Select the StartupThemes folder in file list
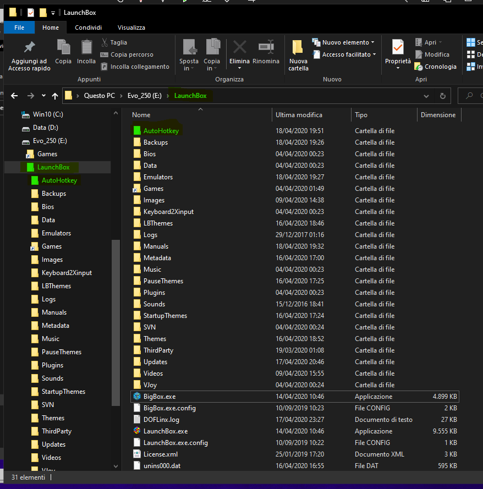Viewport: 483px width, 489px height. pyautogui.click(x=165, y=315)
